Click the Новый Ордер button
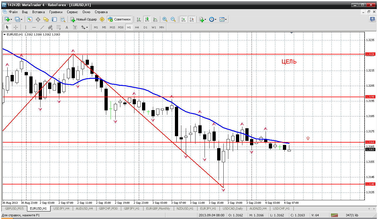Viewport: 378px width, 219px height. [83, 19]
